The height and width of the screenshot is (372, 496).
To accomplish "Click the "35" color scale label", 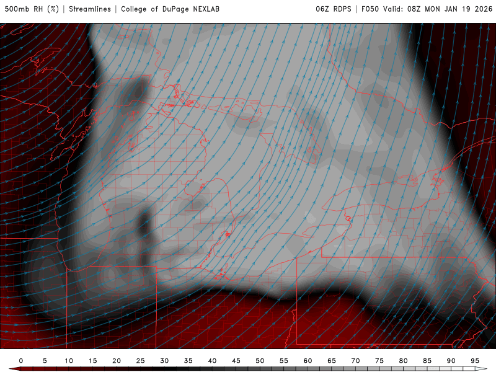I will pos(188,361).
